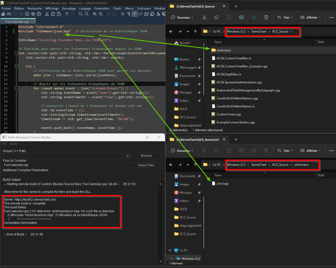Open Musique in upper Explorer sidebar

point(185,92)
